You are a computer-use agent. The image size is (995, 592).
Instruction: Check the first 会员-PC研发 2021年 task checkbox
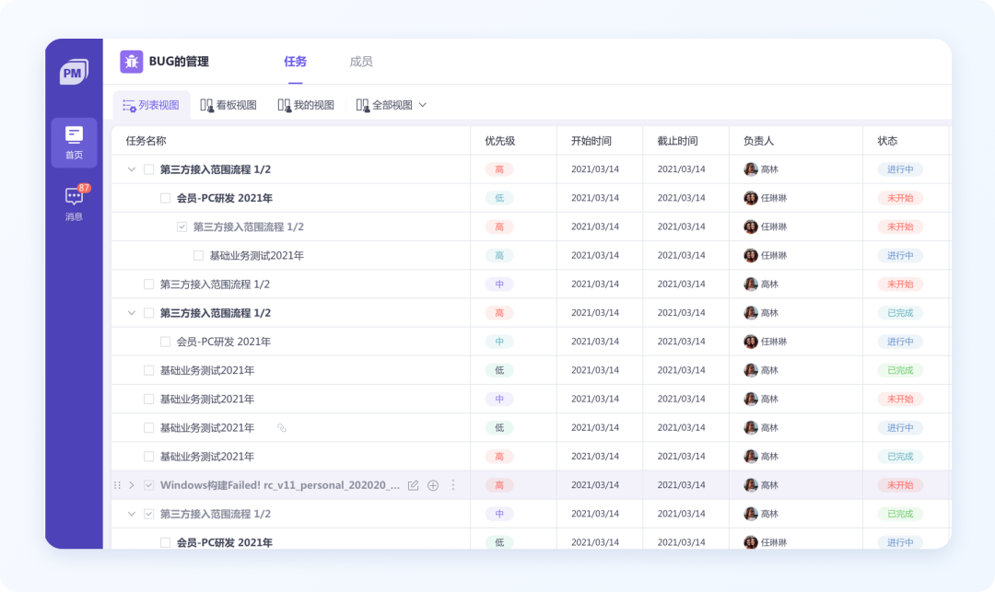pyautogui.click(x=166, y=198)
